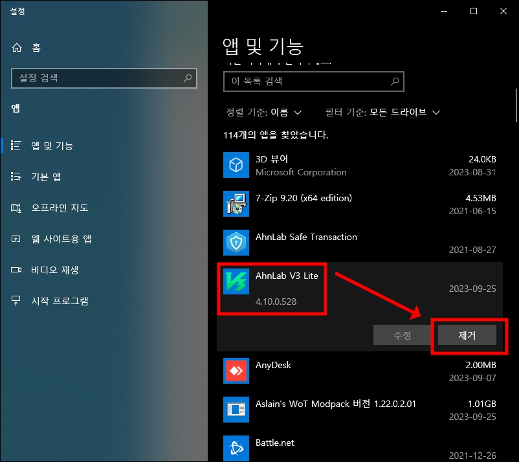Click the date 2021-12-26
The width and height of the screenshot is (519, 462).
[x=472, y=456]
